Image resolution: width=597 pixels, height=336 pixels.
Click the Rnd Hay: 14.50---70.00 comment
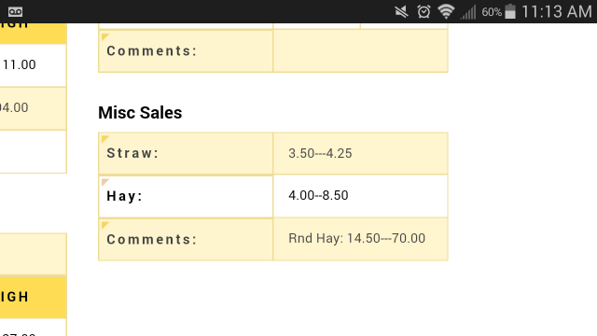[356, 239]
